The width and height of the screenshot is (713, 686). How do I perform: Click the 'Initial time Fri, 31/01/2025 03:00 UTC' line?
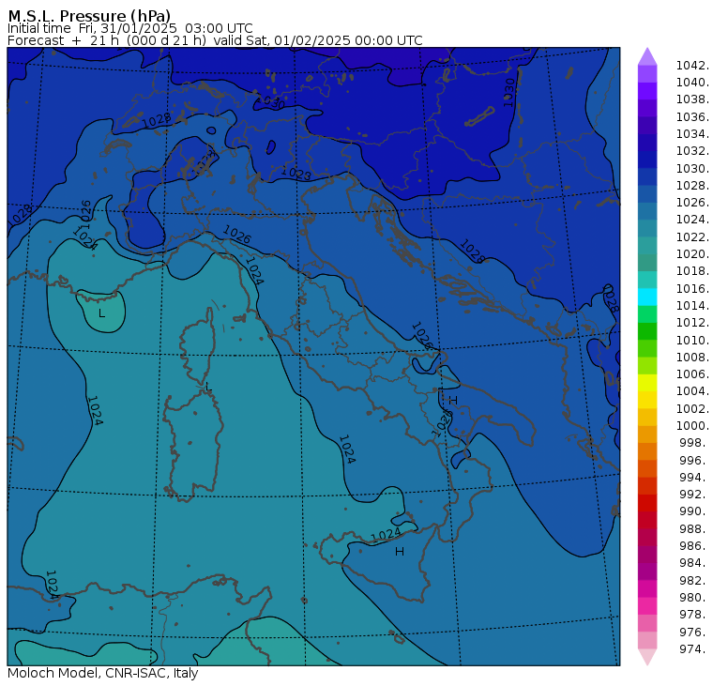130,28
